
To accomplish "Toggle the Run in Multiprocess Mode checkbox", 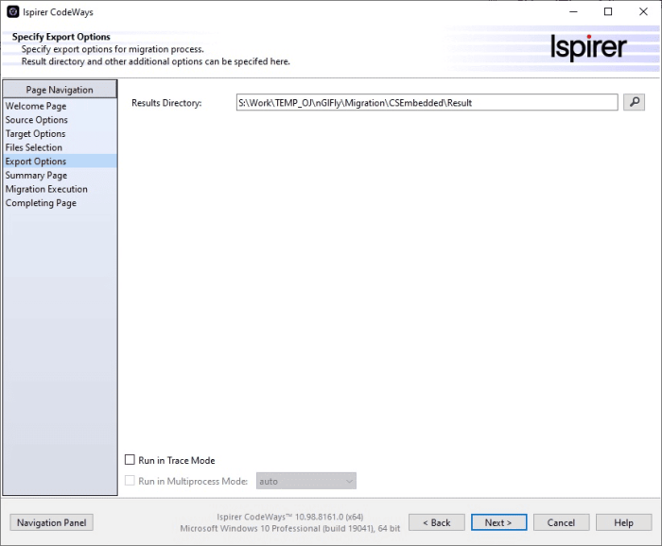I will [x=131, y=481].
